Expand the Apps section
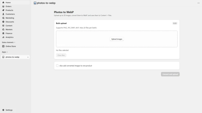Viewport: 202px width, 113px height. [x=5, y=52]
